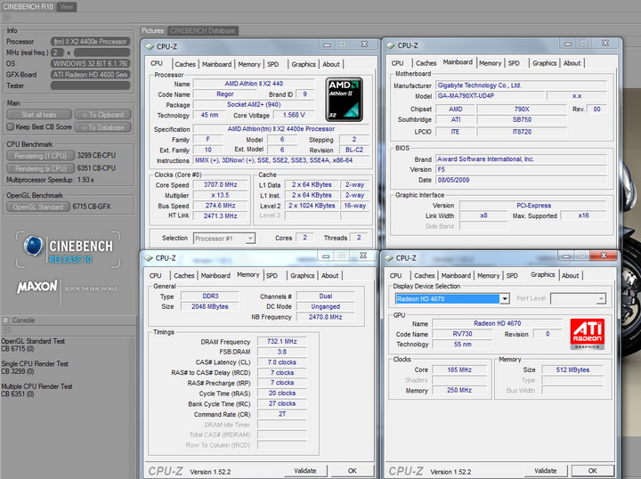Open the Processor #1 selection dropdown
The image size is (641, 479).
(223, 239)
